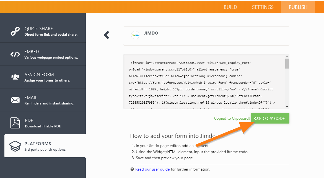Click the PDF document icon
This screenshot has width=324, height=178.
point(15,123)
